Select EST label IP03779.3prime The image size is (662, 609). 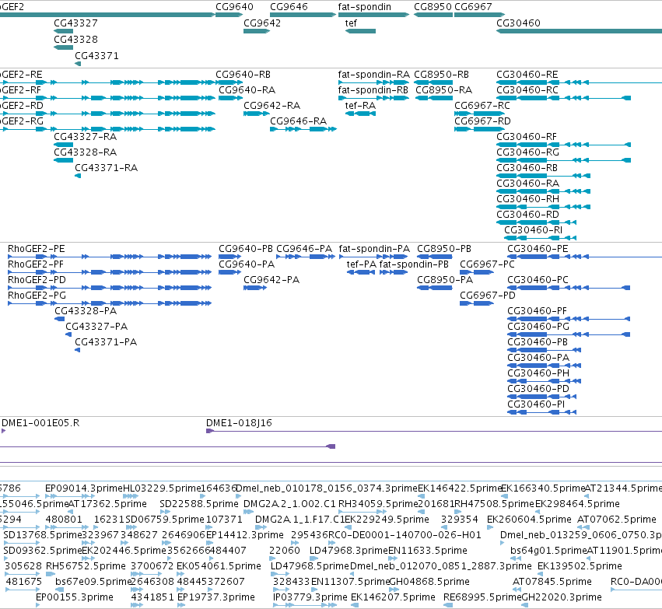pos(310,597)
